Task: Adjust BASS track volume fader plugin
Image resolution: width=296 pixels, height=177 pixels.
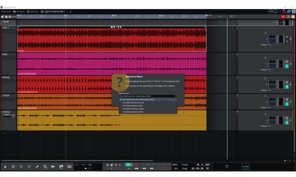Action: click(272, 64)
